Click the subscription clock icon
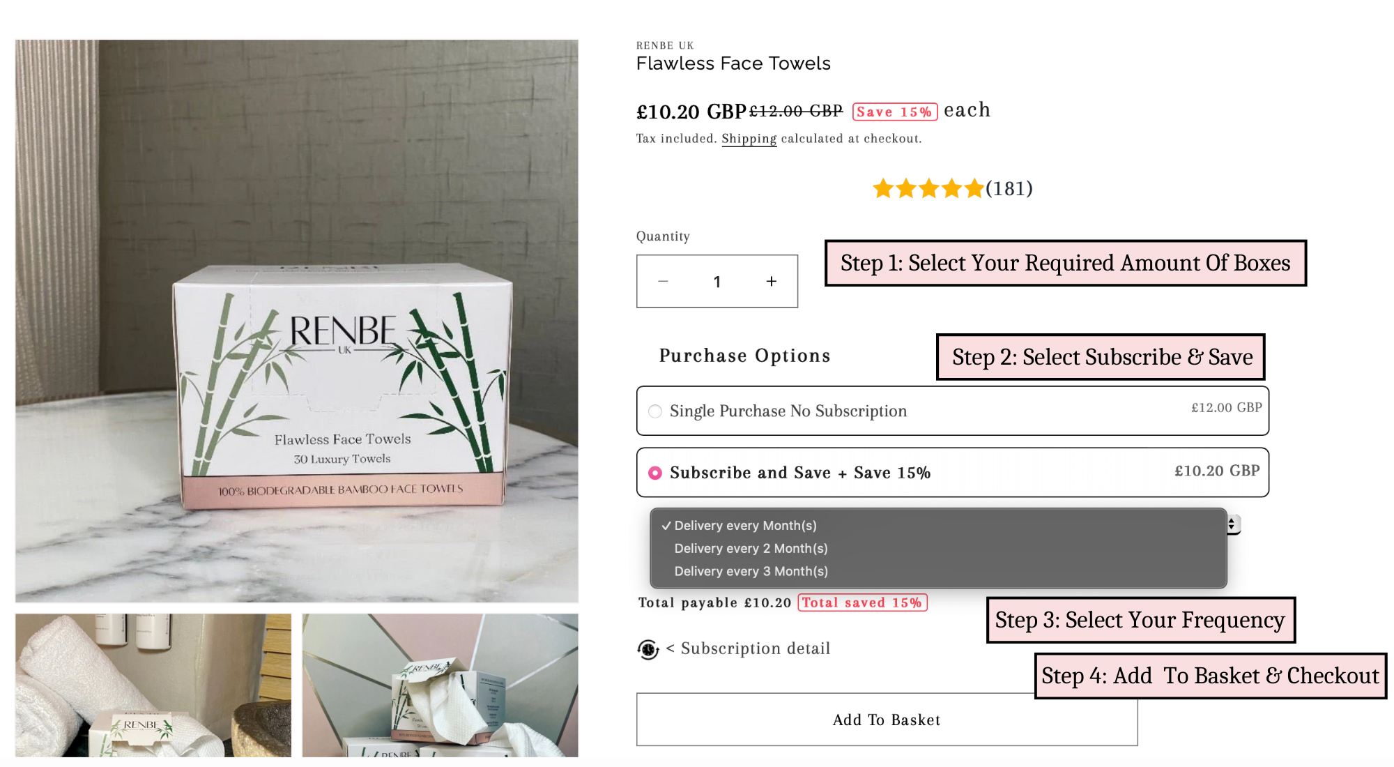Image resolution: width=1394 pixels, height=767 pixels. coord(648,649)
